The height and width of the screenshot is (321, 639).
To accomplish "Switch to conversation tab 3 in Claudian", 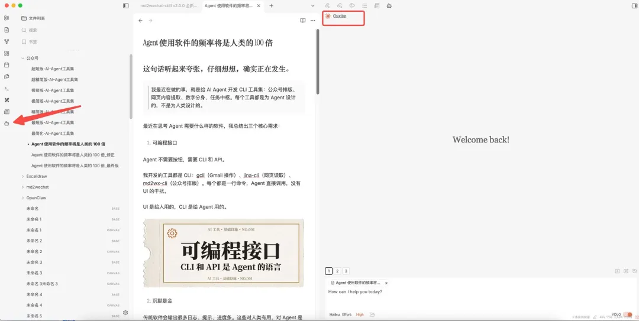I will point(346,271).
